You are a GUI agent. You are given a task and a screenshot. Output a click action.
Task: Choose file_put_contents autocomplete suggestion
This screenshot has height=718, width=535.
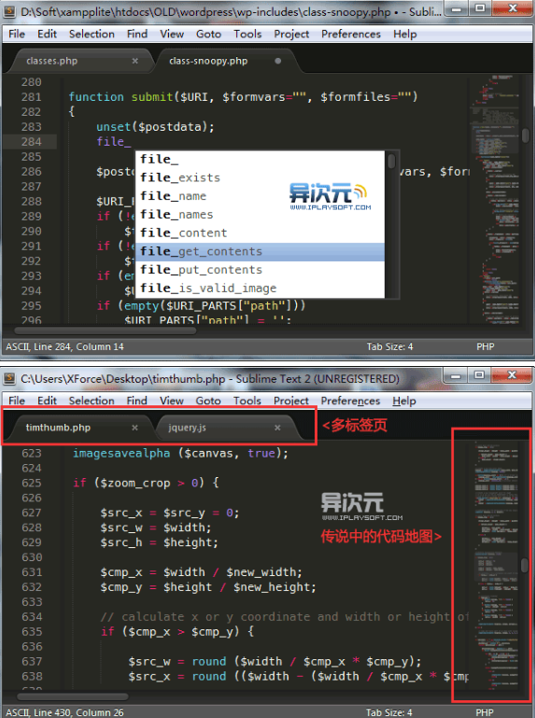pyautogui.click(x=260, y=270)
